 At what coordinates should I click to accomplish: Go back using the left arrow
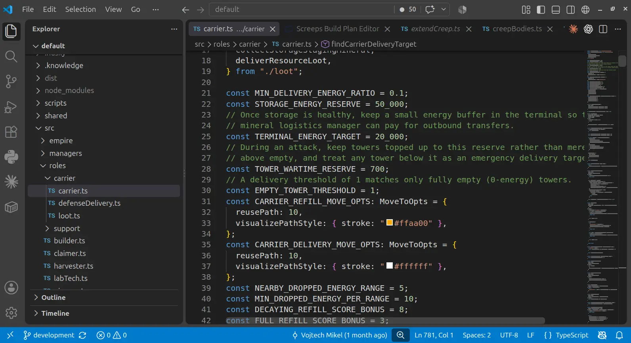[x=185, y=9]
